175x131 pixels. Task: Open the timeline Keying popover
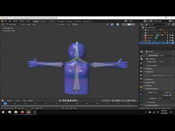coord(19,100)
